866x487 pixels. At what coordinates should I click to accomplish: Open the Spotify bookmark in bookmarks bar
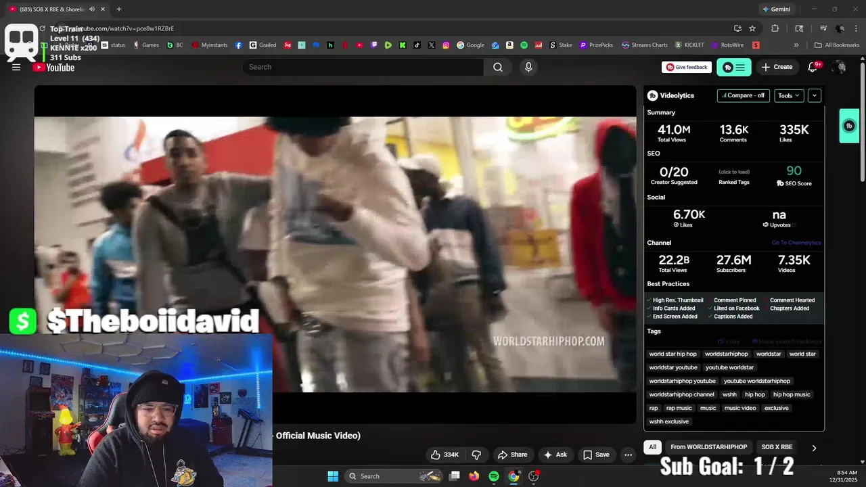pos(524,45)
